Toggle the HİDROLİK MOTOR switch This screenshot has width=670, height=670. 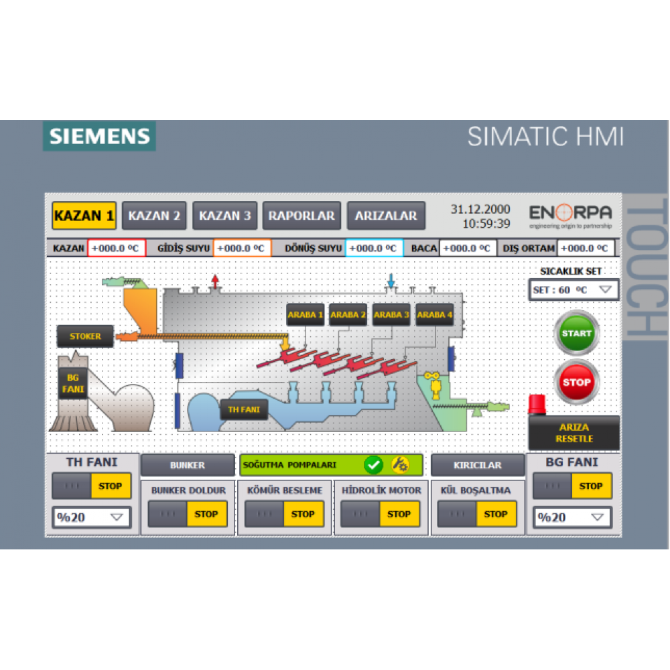click(381, 514)
